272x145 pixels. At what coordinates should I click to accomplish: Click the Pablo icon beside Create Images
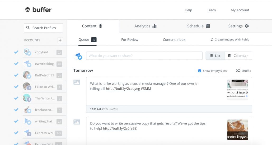pyautogui.click(x=212, y=40)
